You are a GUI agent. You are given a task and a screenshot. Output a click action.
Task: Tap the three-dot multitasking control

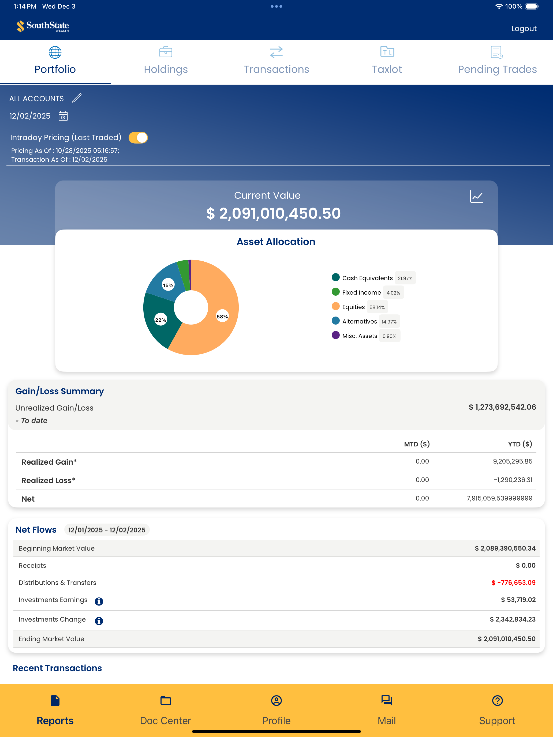point(276,6)
